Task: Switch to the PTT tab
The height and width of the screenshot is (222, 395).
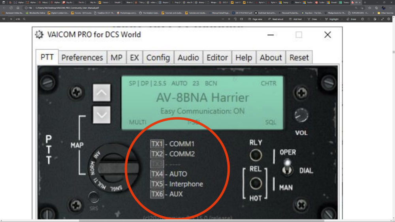Action: (47, 57)
